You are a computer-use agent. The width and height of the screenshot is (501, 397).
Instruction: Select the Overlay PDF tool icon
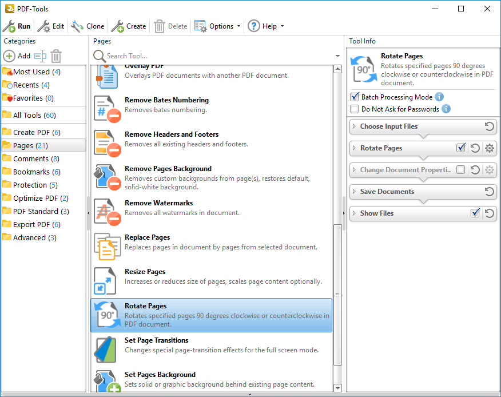pyautogui.click(x=107, y=77)
